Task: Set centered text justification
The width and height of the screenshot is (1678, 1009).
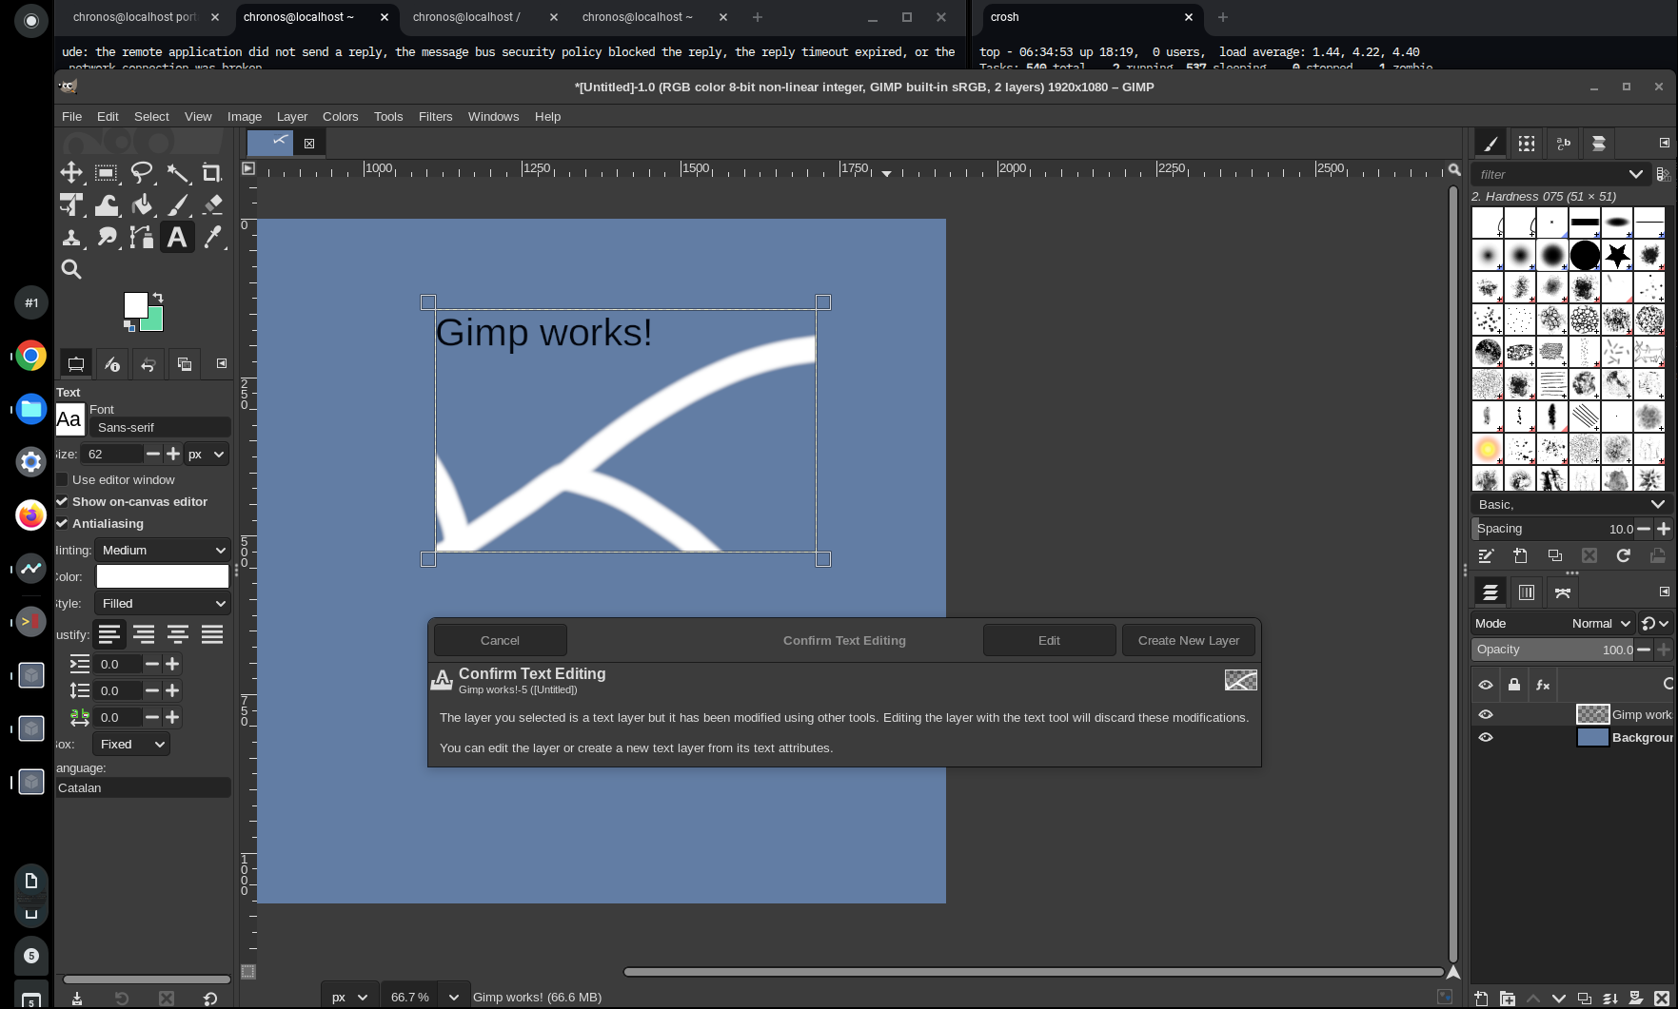Action: tap(178, 634)
